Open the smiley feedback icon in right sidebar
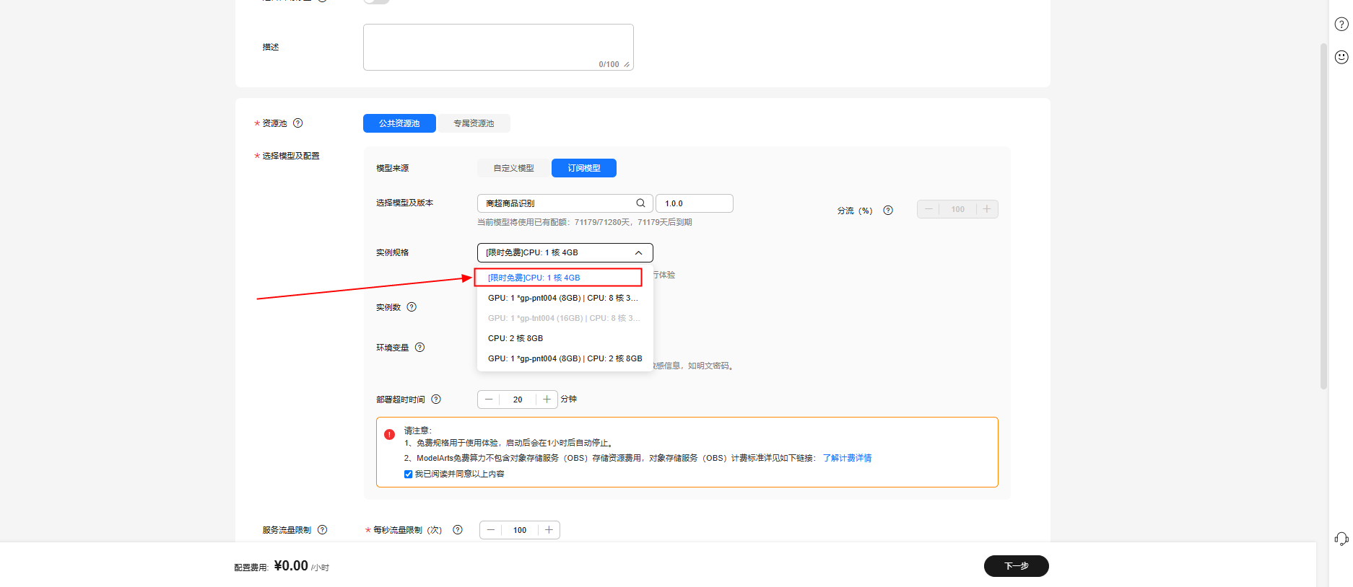This screenshot has width=1353, height=587. click(1341, 57)
